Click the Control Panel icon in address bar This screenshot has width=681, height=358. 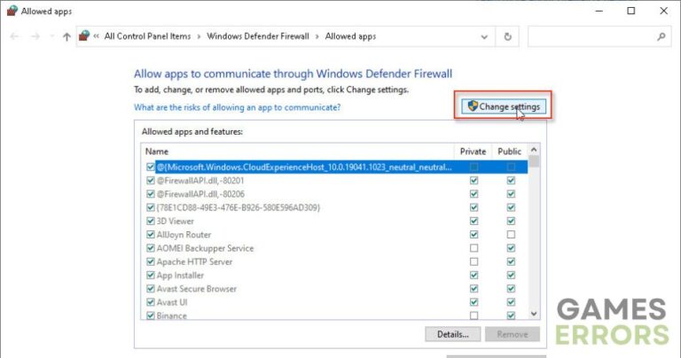tap(85, 37)
